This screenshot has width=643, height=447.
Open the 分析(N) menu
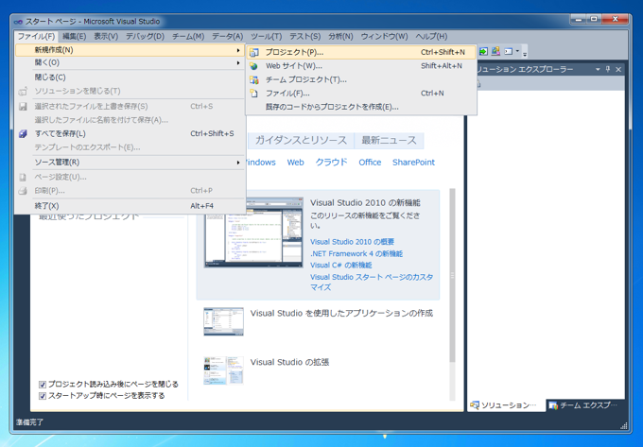coord(340,37)
